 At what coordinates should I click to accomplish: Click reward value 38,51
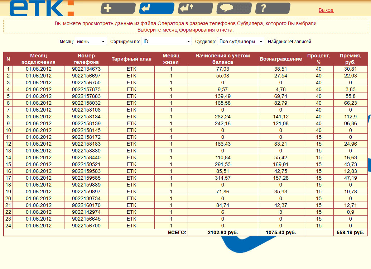(281, 69)
